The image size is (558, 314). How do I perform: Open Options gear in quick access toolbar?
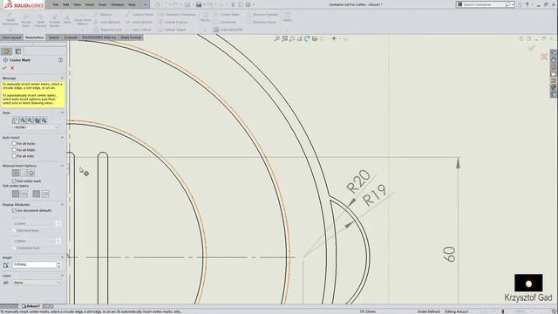click(248, 4)
